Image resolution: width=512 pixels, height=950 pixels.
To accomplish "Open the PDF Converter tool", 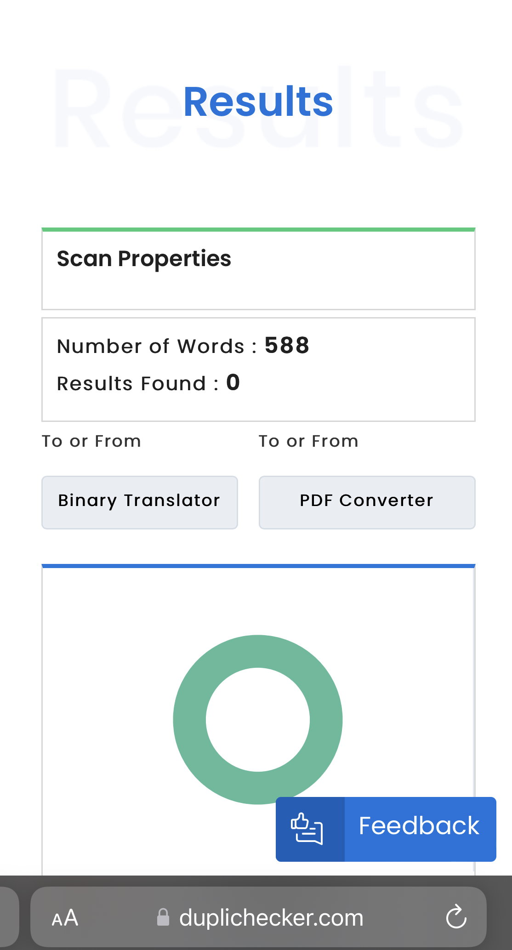I will coord(367,502).
